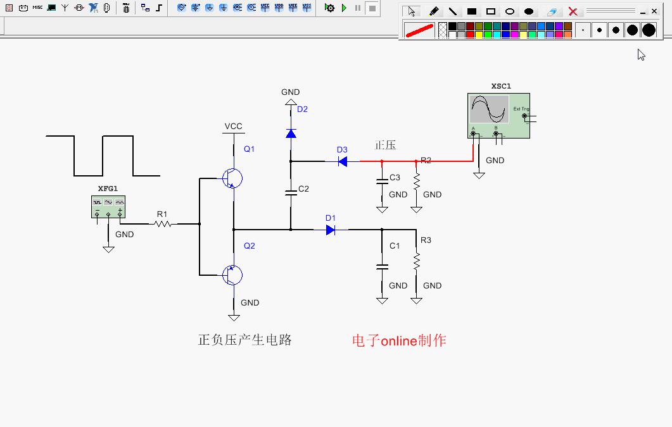Screen dimensions: 672x427
Task: Click the red X clear annotations icon
Action: click(x=573, y=11)
